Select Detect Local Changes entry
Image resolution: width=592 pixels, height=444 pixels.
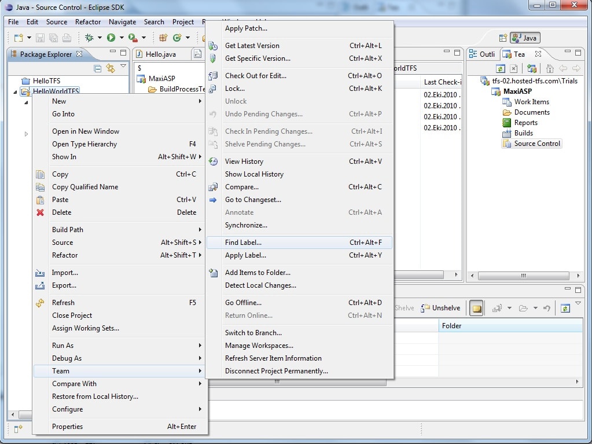pyautogui.click(x=299, y=285)
